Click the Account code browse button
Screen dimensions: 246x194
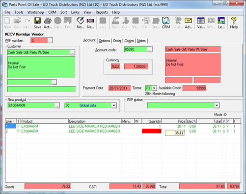pyautogui.click(x=150, y=50)
